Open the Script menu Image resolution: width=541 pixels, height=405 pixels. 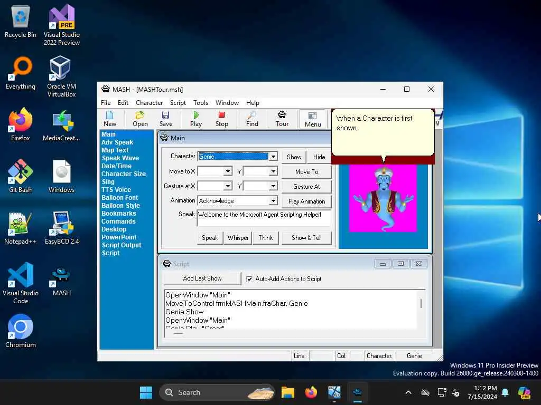coord(178,103)
